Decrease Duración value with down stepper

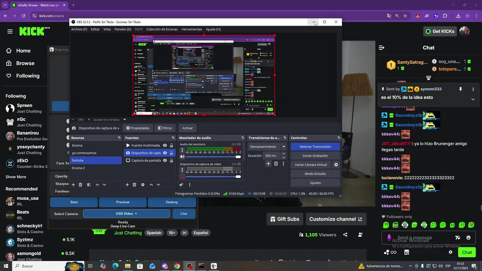click(x=284, y=157)
